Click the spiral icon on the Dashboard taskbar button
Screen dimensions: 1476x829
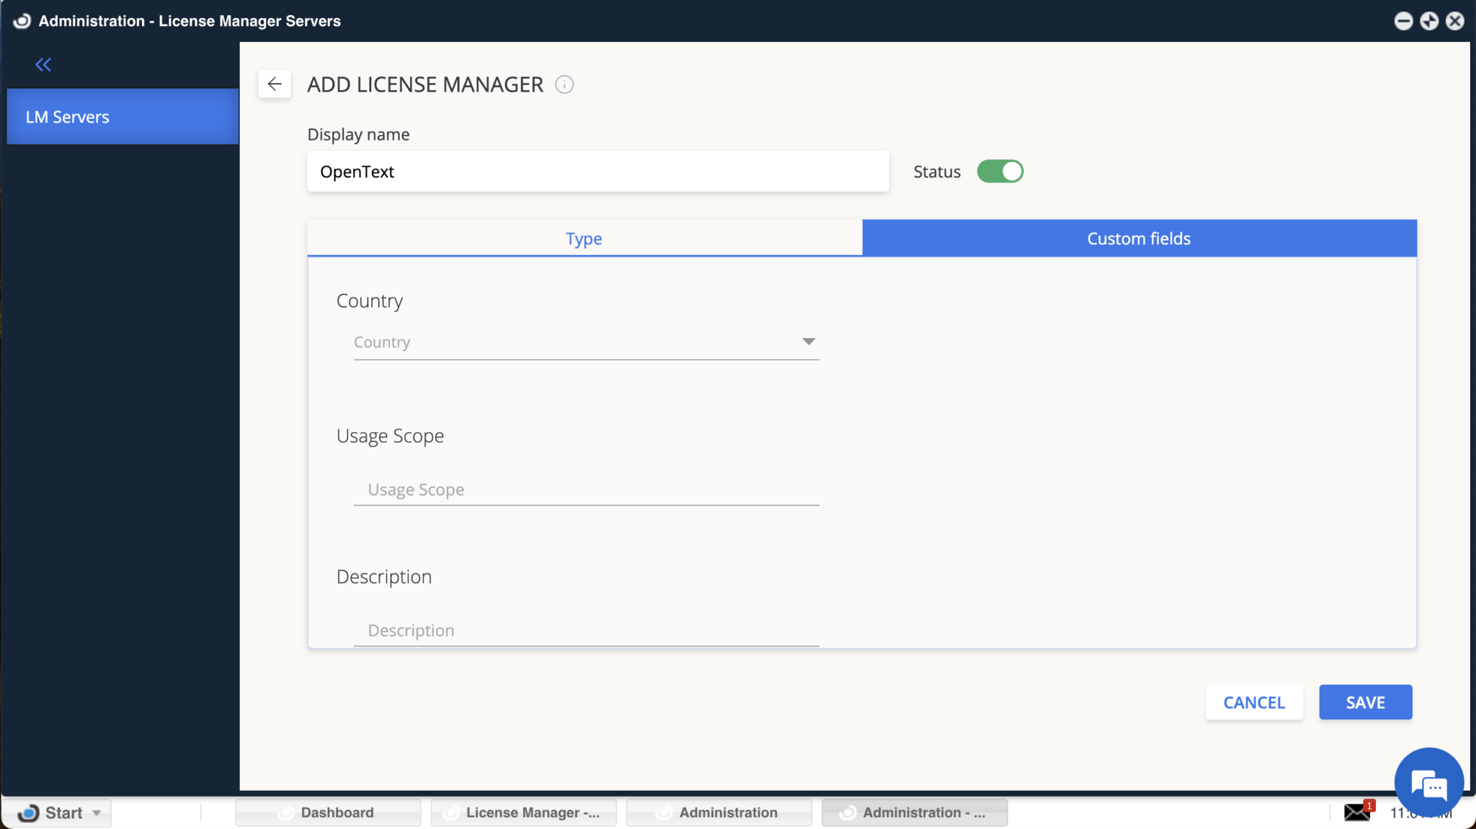(x=287, y=812)
